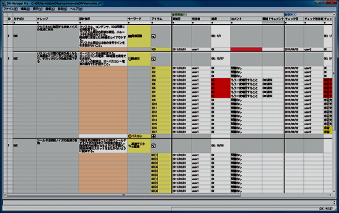Open the 設定 menu
Image resolution: width=339 pixels, height=213 pixels.
click(62, 9)
